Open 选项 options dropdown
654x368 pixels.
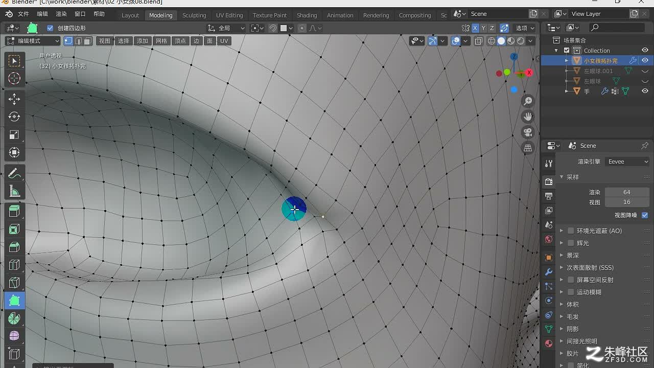(x=525, y=28)
